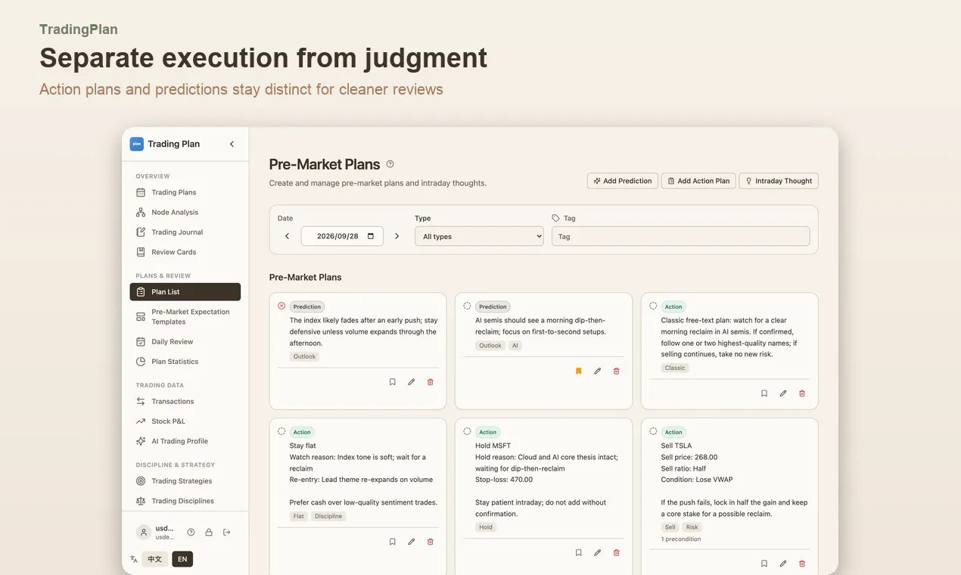Remove bookmark from AI semis prediction card

coord(578,371)
